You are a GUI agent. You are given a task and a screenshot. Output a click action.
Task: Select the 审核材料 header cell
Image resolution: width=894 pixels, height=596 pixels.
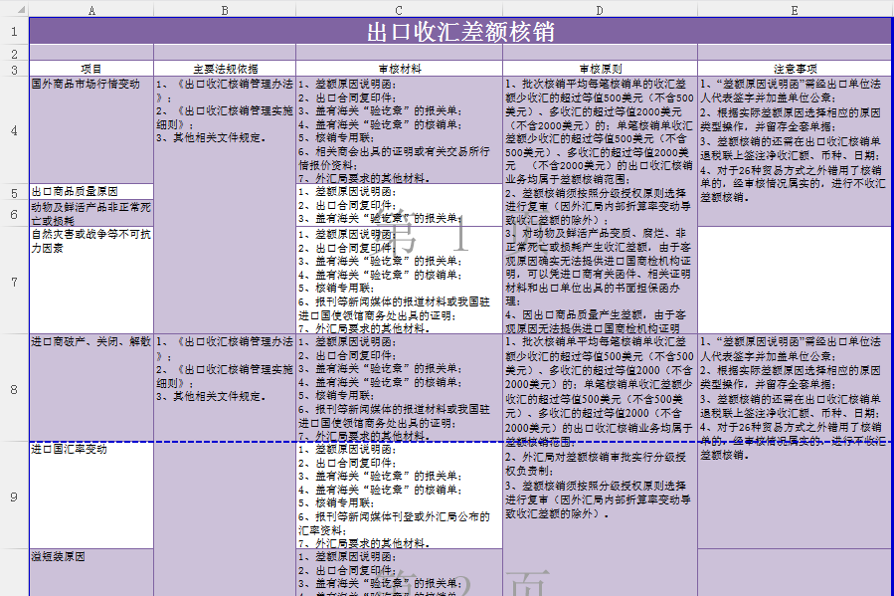(399, 70)
